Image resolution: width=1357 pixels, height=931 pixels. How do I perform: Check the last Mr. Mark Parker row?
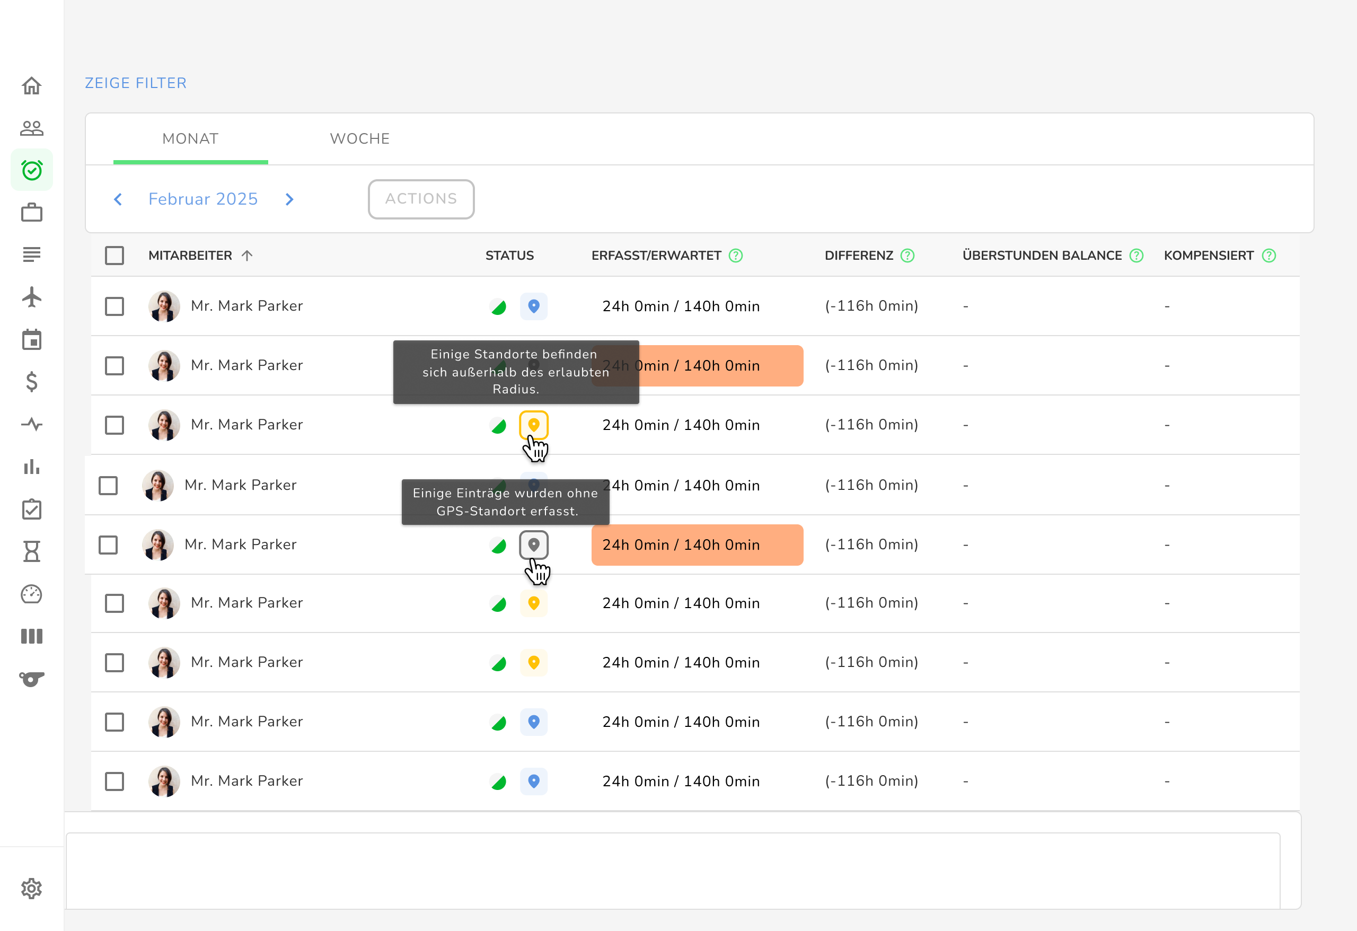(x=114, y=781)
